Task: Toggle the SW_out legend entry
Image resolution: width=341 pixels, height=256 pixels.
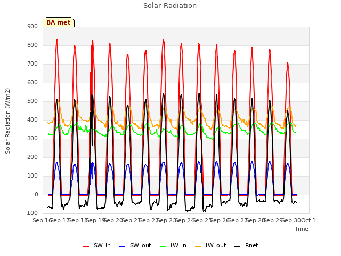Action: pos(135,245)
